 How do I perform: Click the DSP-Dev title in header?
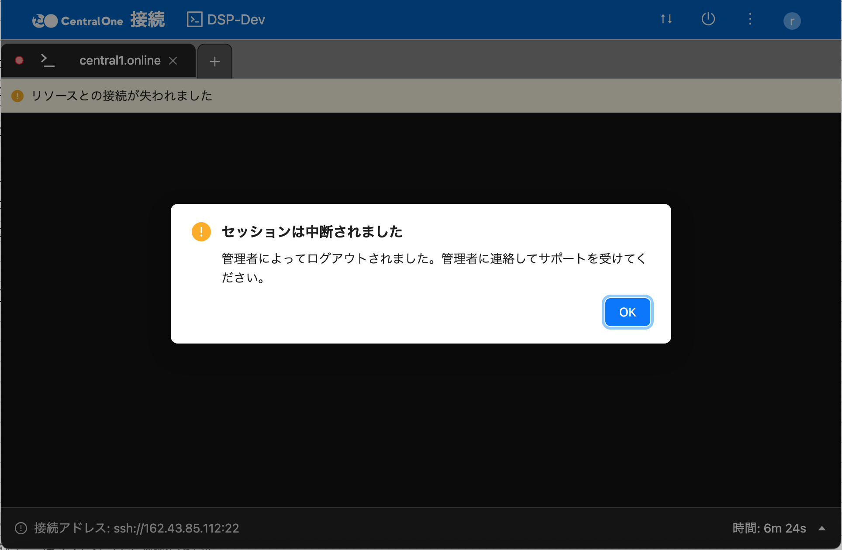[x=236, y=20]
